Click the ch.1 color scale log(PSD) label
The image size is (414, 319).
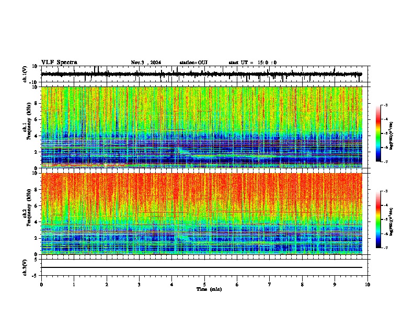392,136
